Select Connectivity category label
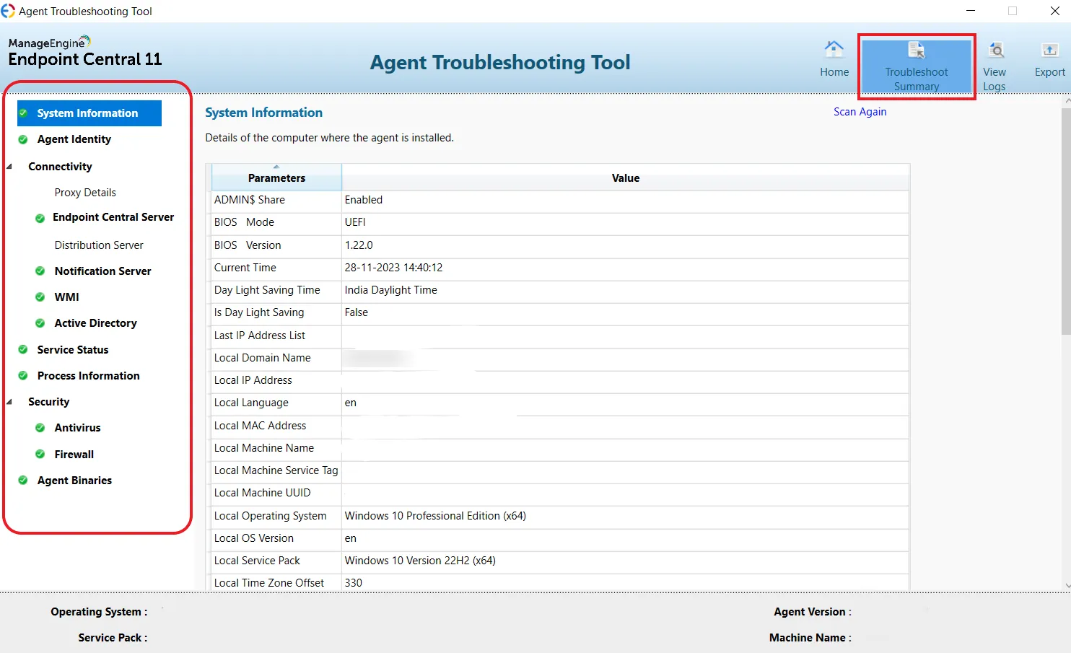 point(61,167)
